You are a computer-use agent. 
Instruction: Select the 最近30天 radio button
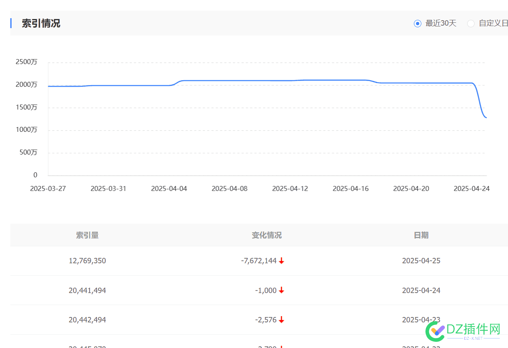pyautogui.click(x=417, y=24)
